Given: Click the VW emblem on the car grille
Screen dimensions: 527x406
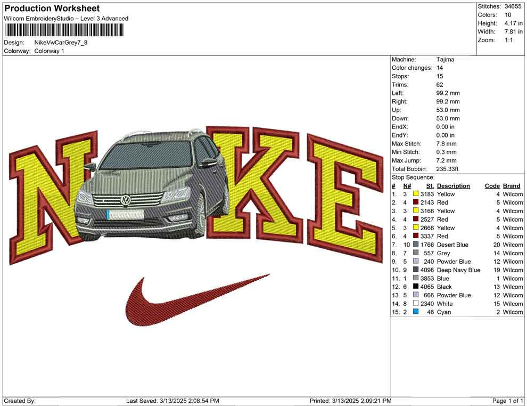Looking at the screenshot, I should [126, 200].
